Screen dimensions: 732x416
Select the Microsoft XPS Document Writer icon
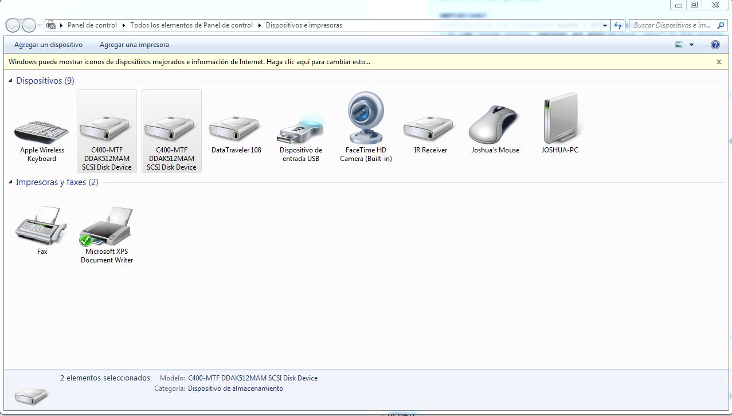pyautogui.click(x=107, y=226)
